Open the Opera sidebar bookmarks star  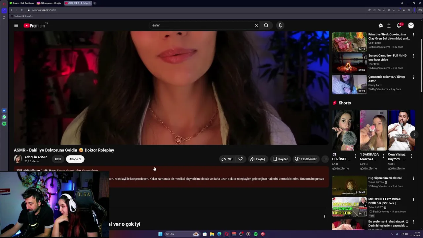click(4, 17)
